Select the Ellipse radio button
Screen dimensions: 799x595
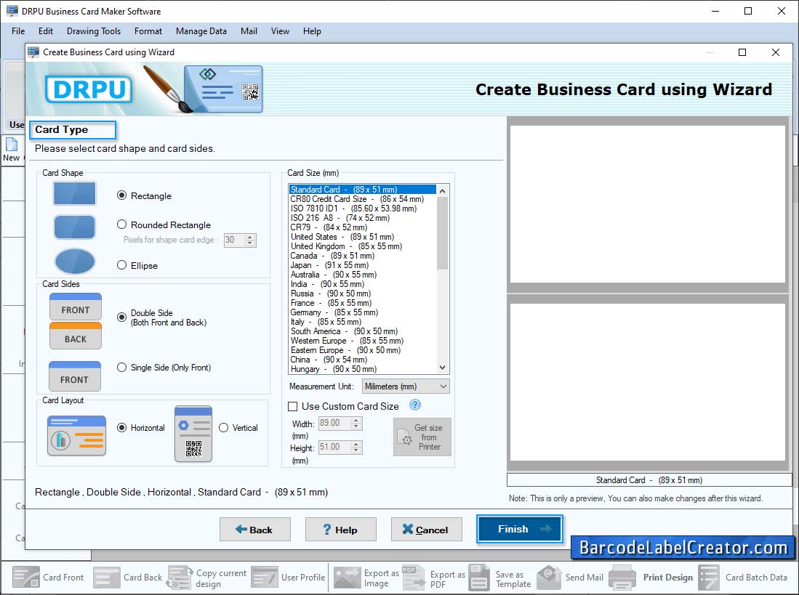(122, 264)
